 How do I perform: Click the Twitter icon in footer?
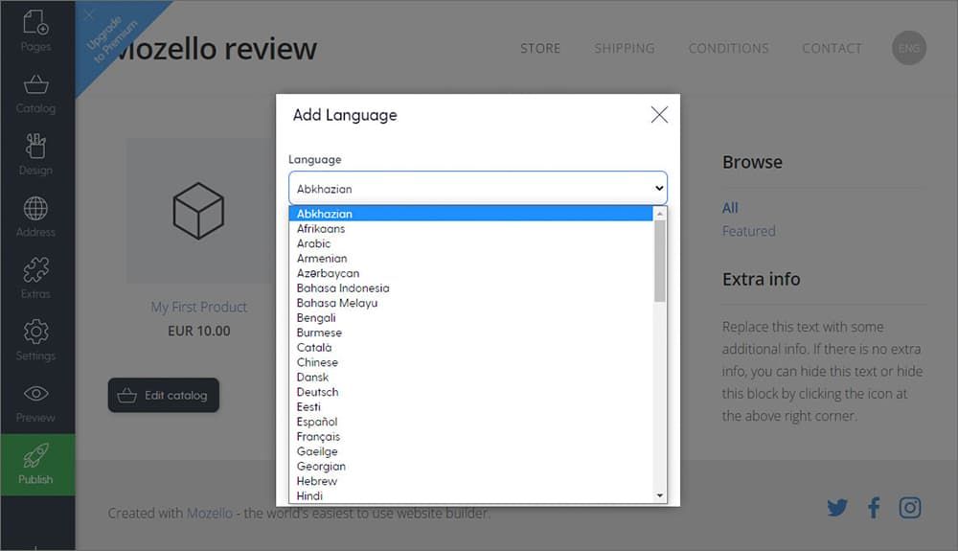[837, 508]
